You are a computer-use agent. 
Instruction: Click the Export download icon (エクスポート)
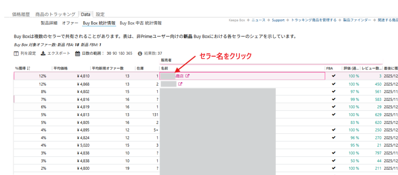coord(44,53)
